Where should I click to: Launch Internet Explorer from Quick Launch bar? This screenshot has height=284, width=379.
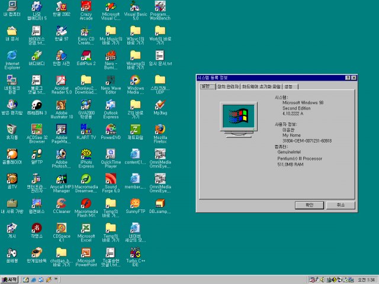(34, 280)
